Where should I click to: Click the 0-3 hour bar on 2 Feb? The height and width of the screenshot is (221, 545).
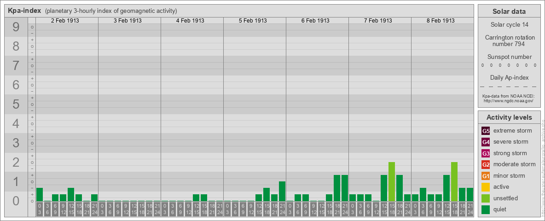(40, 195)
